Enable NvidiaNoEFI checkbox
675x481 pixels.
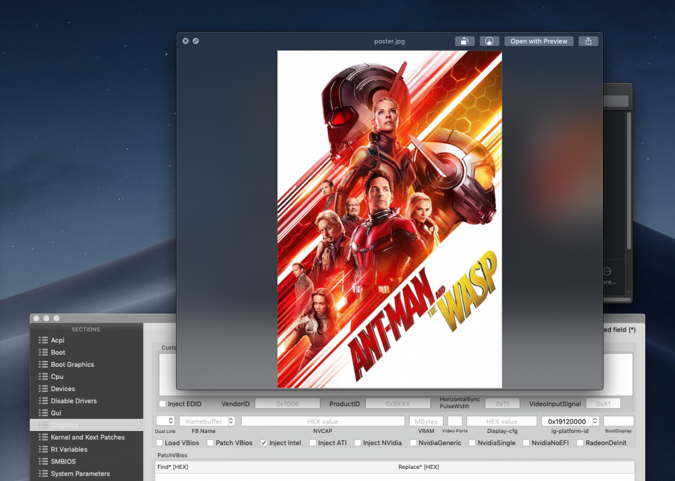[x=526, y=442]
